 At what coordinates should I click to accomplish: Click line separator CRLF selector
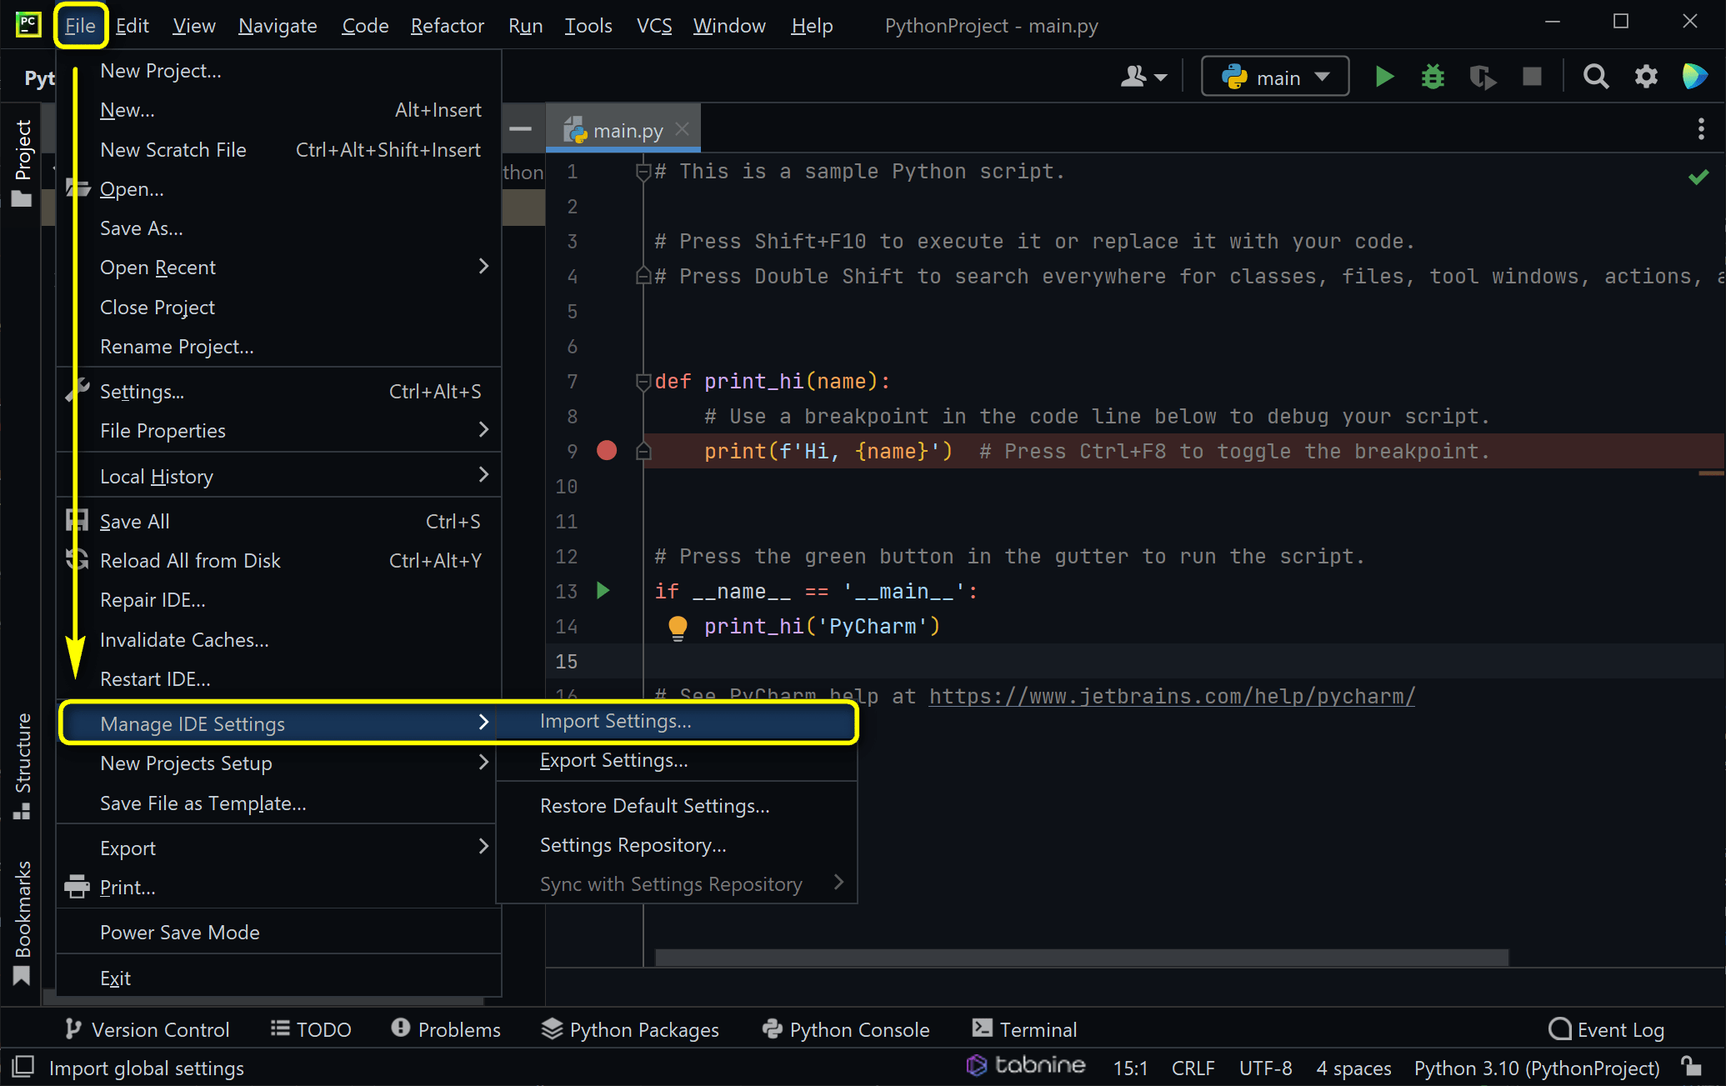(1193, 1068)
